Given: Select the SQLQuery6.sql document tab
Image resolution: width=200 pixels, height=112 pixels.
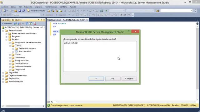Looking at the screenshot, I should 66,20.
